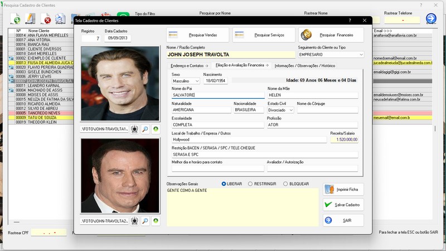Click empty Nome do Cônjuge field
The image size is (446, 251).
[x=327, y=110]
